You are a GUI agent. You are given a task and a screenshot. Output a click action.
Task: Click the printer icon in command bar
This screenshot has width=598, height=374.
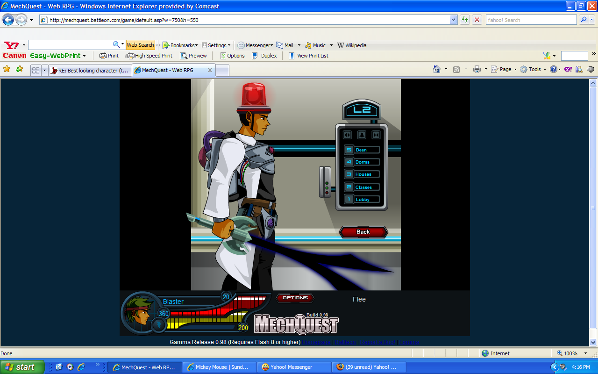pos(477,69)
